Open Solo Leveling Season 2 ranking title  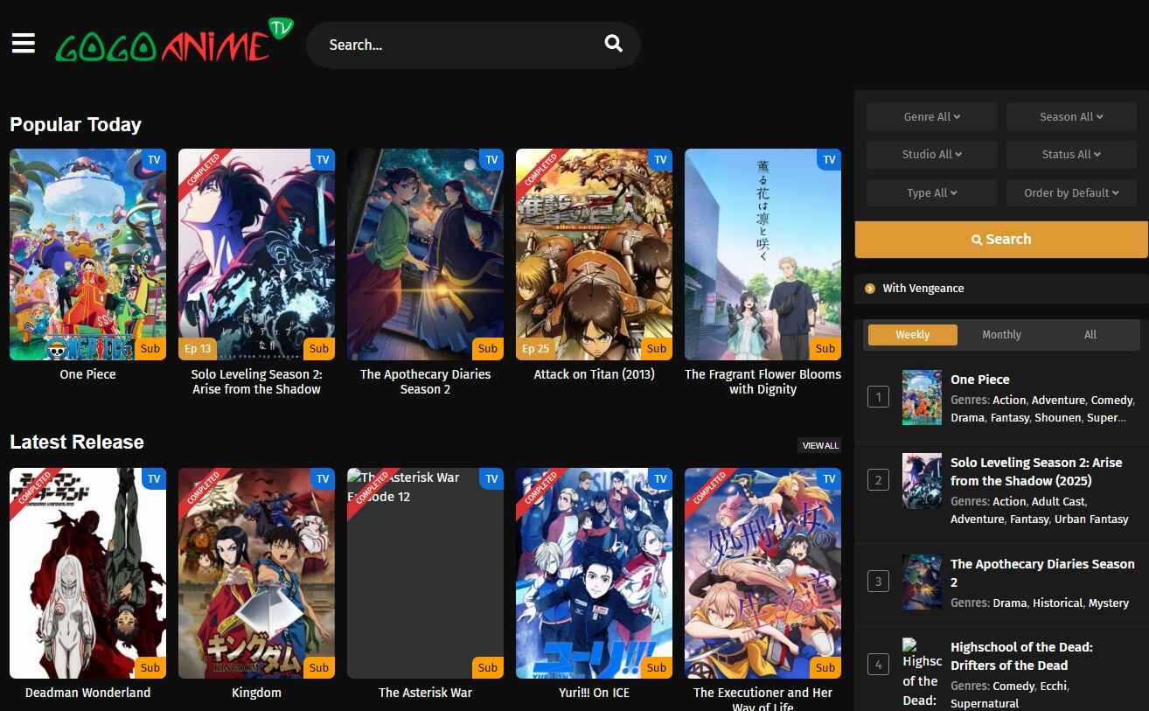pyautogui.click(x=1036, y=471)
